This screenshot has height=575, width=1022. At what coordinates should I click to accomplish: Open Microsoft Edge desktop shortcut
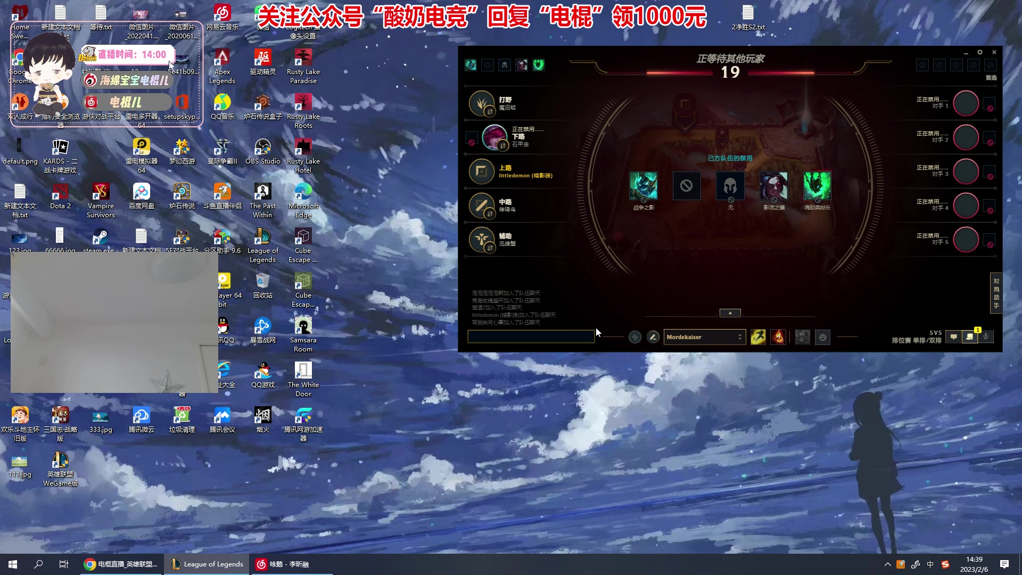click(303, 200)
